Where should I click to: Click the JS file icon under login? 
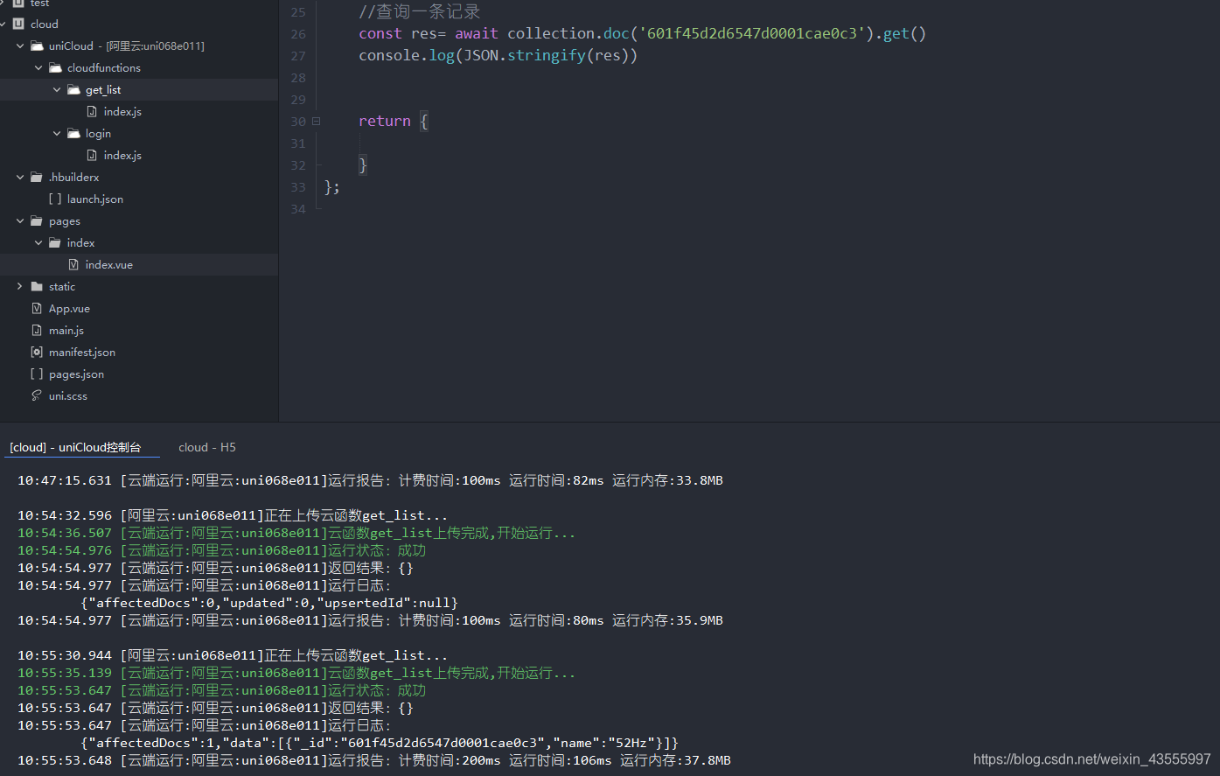tap(92, 156)
